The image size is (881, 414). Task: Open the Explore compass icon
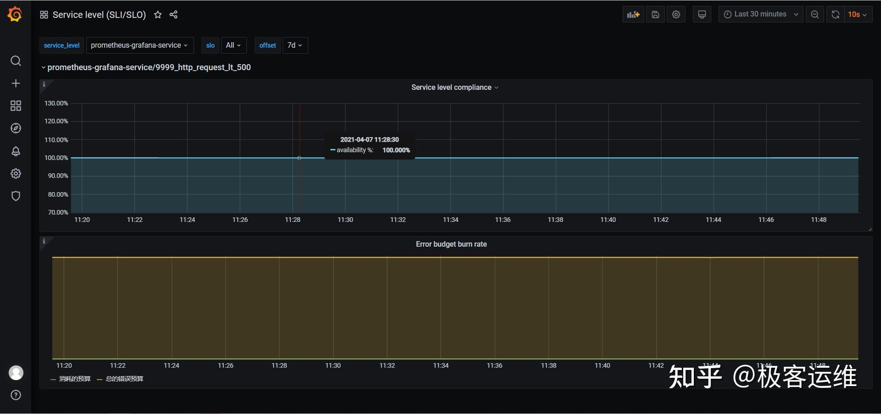[16, 128]
